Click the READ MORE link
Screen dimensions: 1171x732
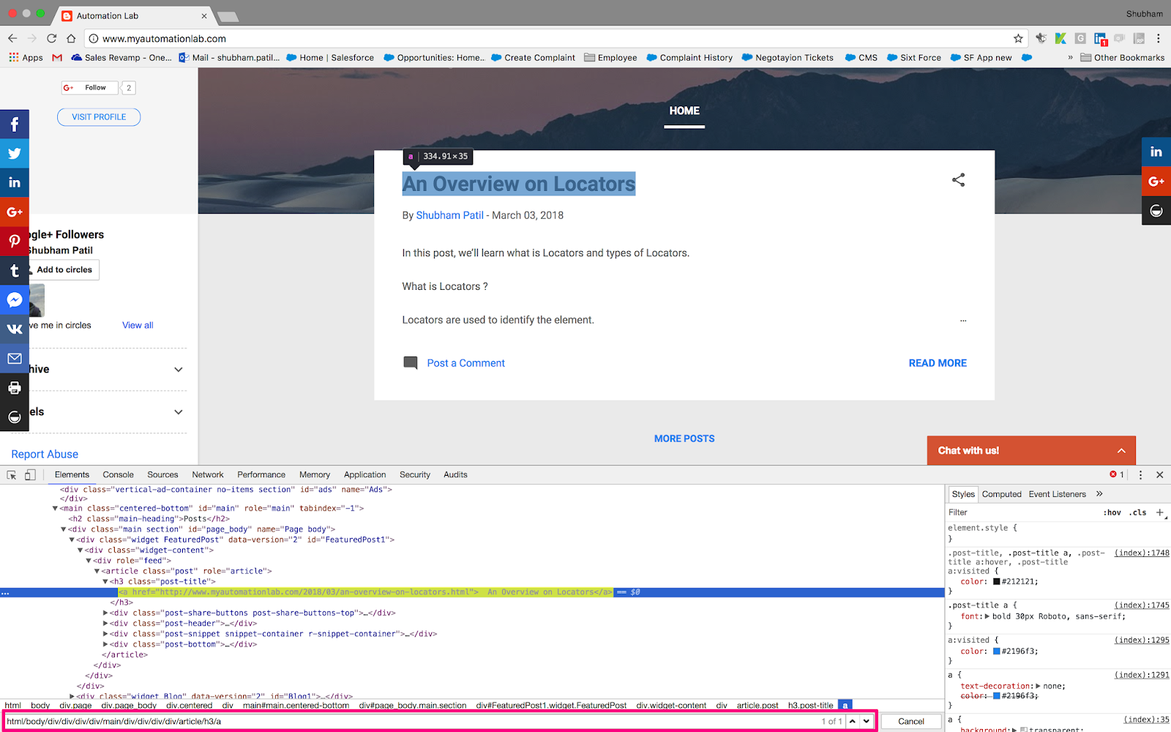coord(937,362)
